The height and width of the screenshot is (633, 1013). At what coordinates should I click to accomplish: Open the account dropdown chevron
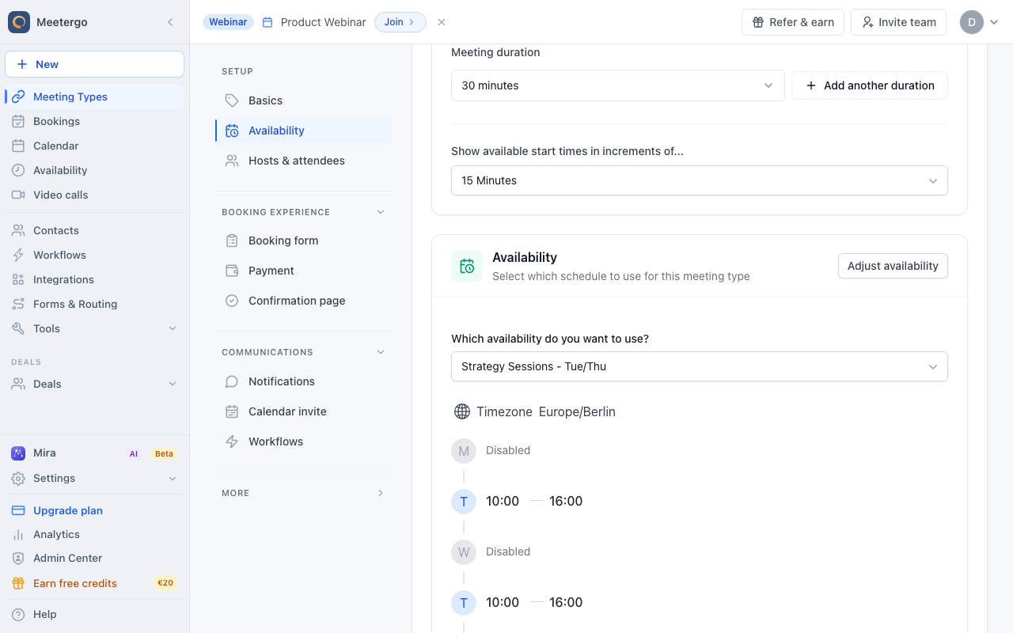click(x=994, y=22)
